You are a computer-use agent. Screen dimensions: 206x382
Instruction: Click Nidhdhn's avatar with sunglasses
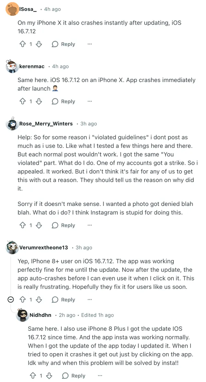22,315
